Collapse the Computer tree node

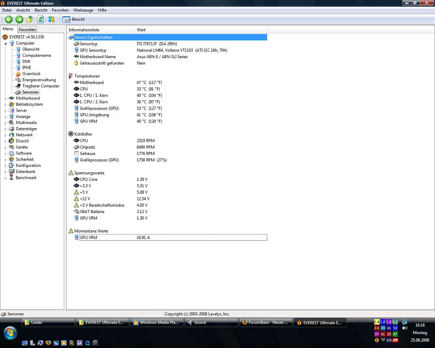5,43
